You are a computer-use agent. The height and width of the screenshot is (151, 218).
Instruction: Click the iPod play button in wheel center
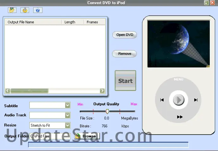pyautogui.click(x=179, y=100)
